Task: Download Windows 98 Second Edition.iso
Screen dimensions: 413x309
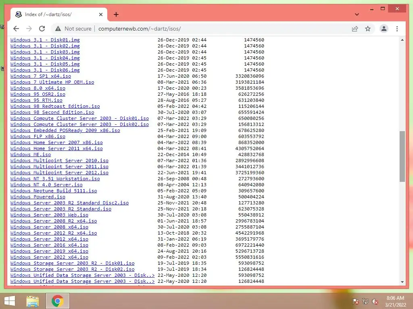Action: click(x=52, y=113)
